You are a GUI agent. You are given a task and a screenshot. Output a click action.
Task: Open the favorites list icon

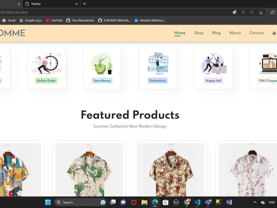tap(273, 12)
